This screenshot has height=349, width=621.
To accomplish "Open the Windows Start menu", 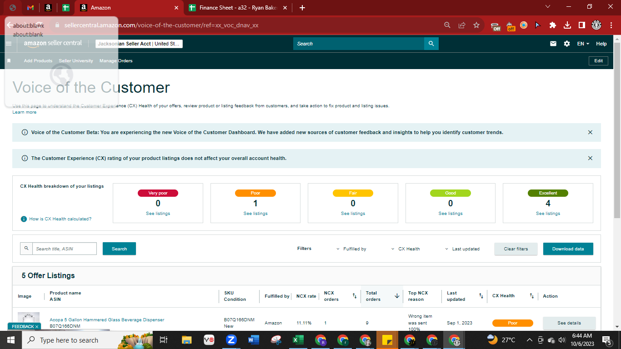I will pos(11,340).
